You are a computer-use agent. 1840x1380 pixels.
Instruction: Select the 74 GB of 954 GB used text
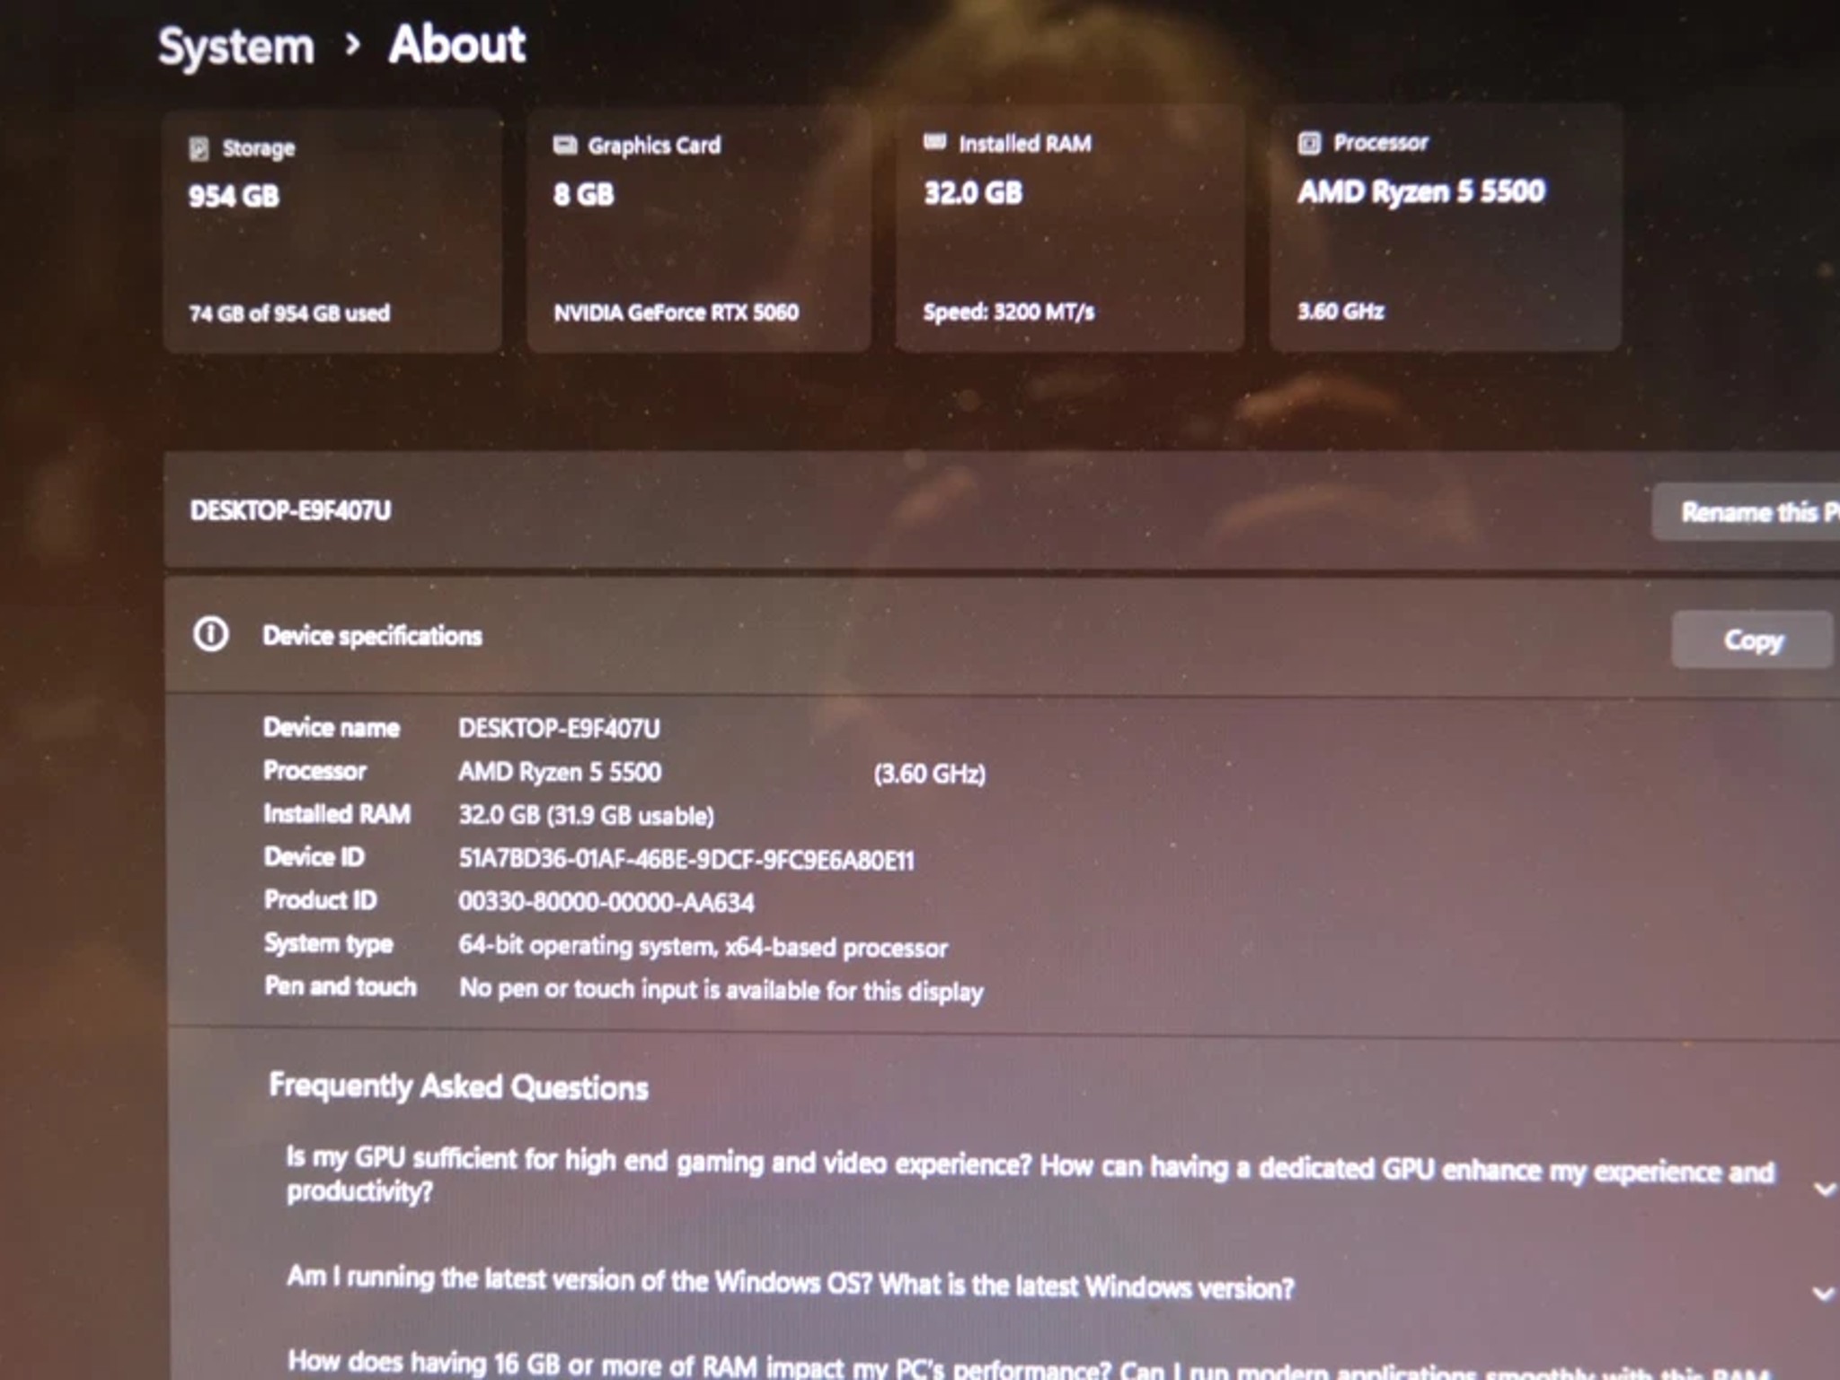tap(289, 313)
